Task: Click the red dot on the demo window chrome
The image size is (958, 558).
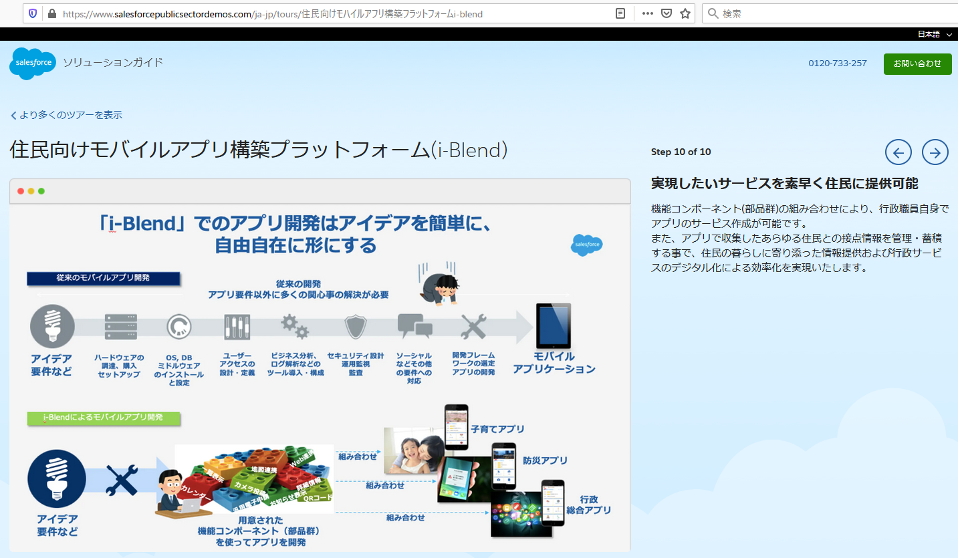Action: click(20, 190)
